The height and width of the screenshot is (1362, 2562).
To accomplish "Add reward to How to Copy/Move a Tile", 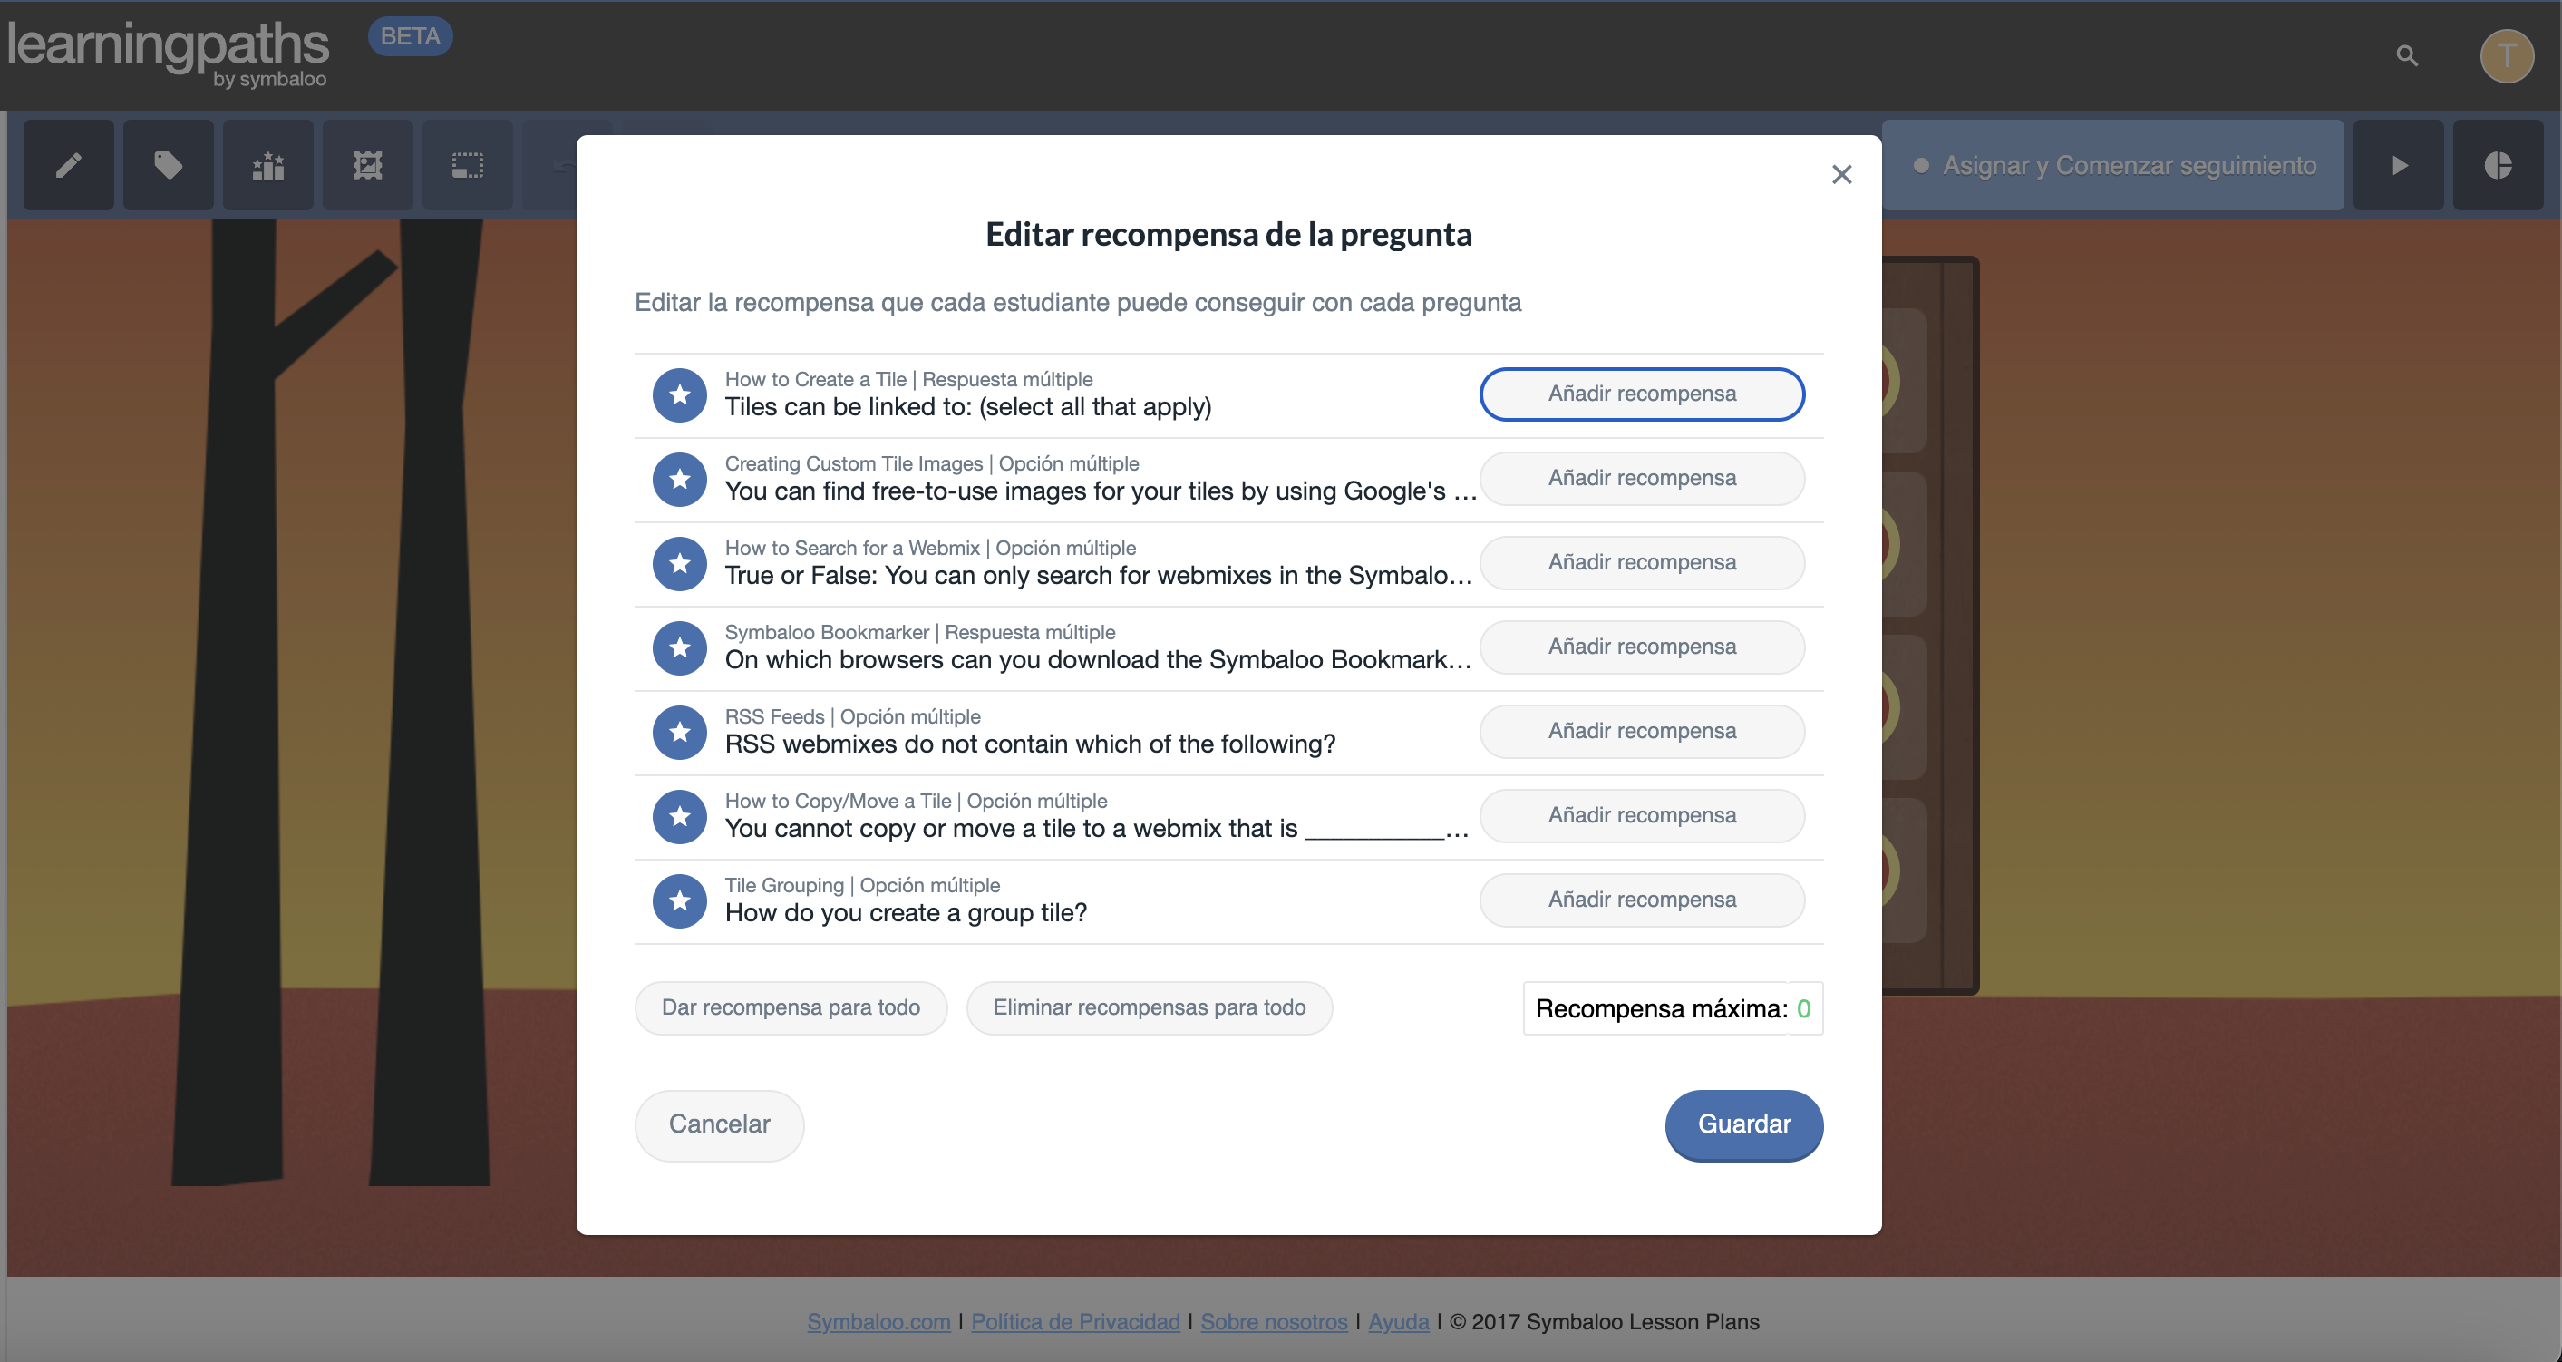I will (1642, 816).
